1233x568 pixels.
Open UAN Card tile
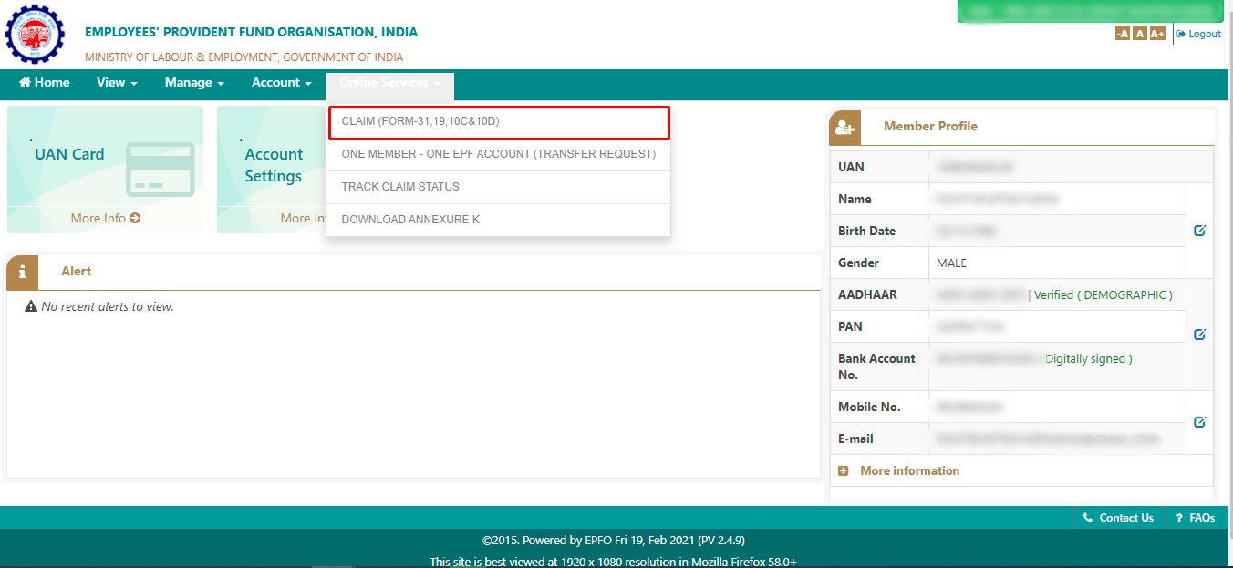105,170
